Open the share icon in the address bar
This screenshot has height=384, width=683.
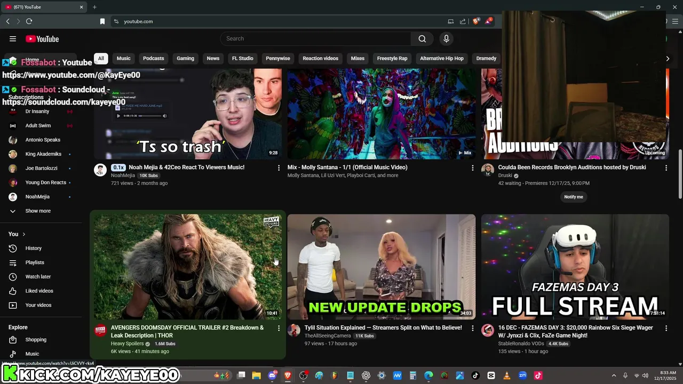click(x=463, y=21)
